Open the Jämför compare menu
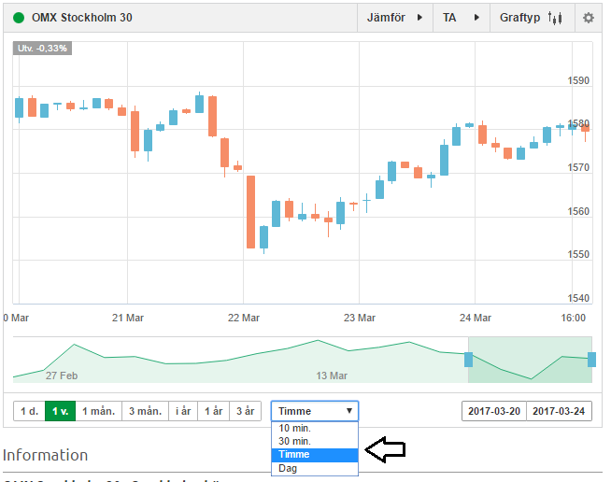Viewport: 611px width, 482px height. 395,18
